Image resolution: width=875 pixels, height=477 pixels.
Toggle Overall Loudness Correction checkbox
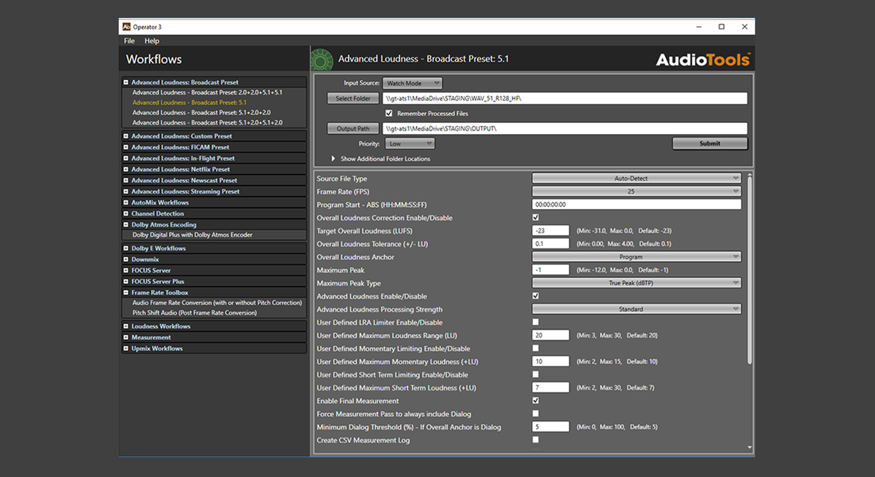click(x=536, y=218)
